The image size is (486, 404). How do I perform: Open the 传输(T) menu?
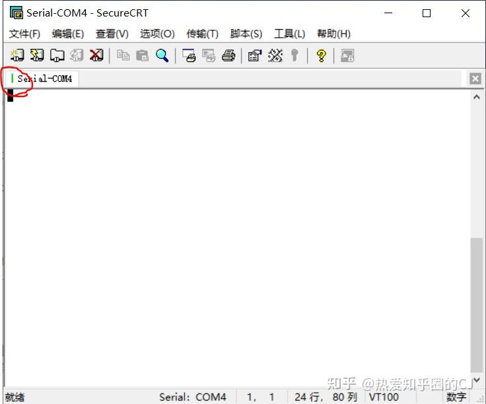202,34
